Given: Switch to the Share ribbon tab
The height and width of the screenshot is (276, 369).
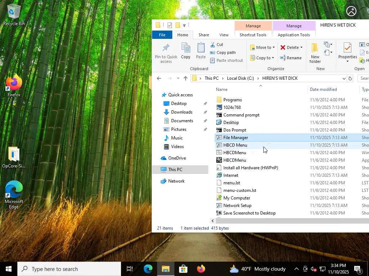Looking at the screenshot, I should pyautogui.click(x=204, y=35).
